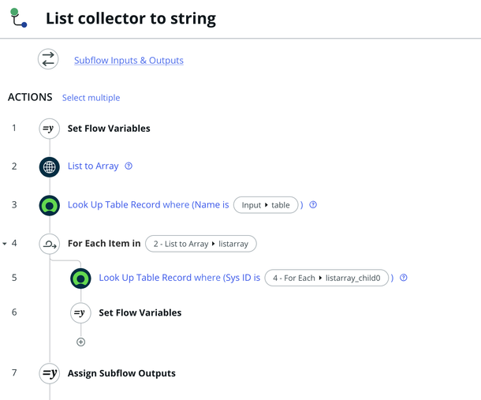Click the Set Flow Variables icon at step 1

click(x=49, y=128)
